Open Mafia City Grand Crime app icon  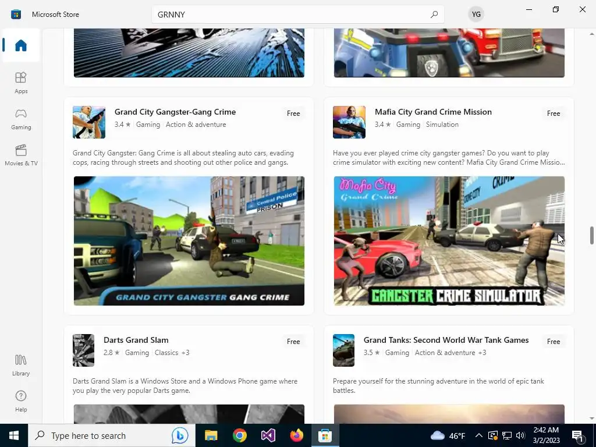click(349, 122)
